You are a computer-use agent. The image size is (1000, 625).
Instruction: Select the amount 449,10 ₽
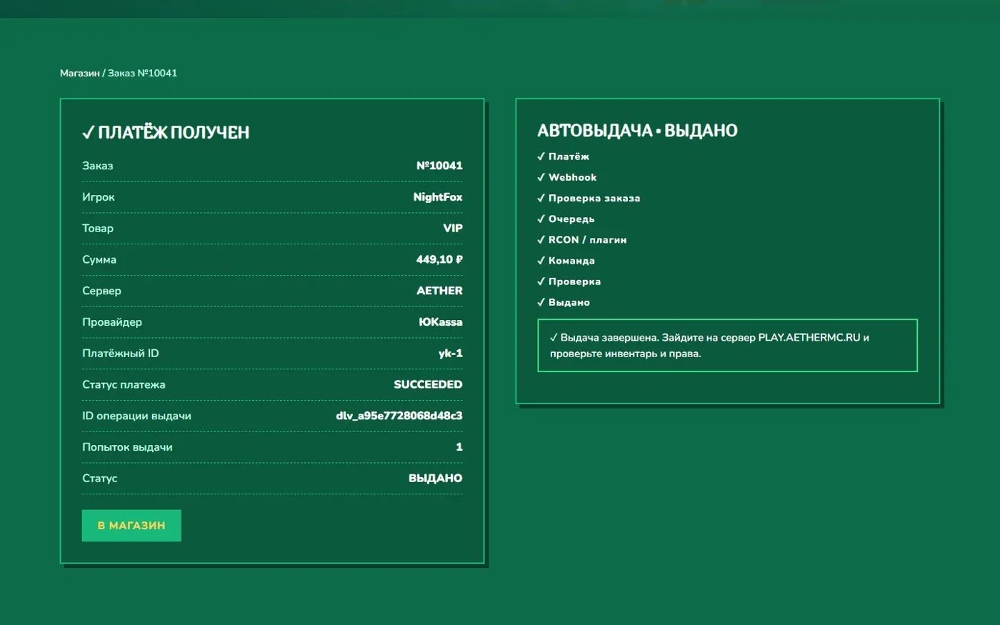(439, 259)
